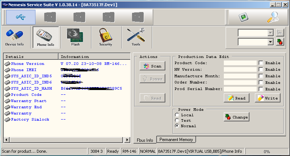Click 'Scan for product... Done.' status text
The image size is (290, 156).
[x=25, y=151]
